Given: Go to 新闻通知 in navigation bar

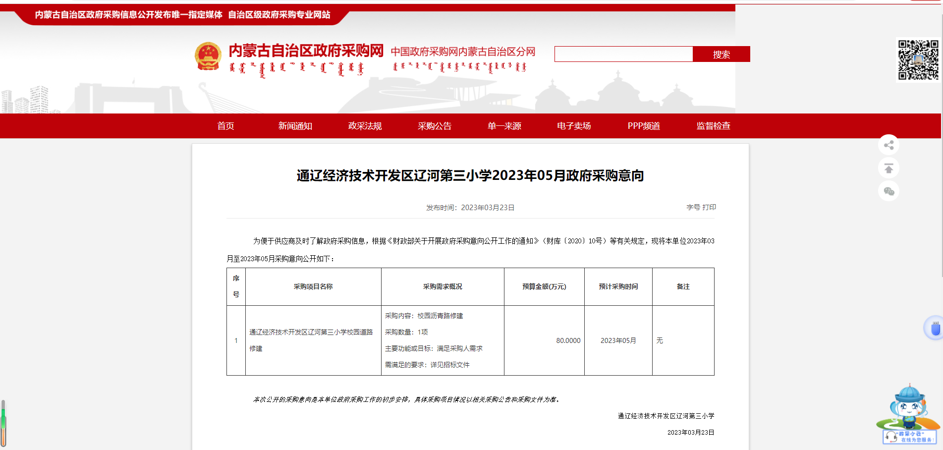Looking at the screenshot, I should pyautogui.click(x=295, y=126).
